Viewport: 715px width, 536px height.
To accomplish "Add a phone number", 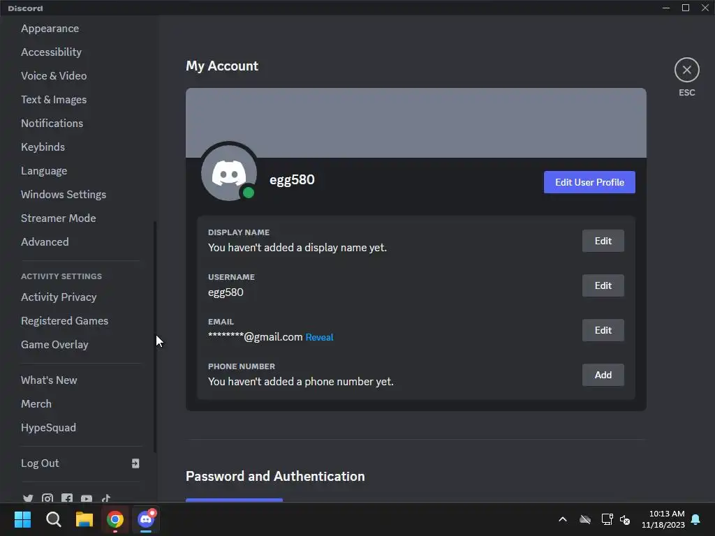I will point(603,375).
